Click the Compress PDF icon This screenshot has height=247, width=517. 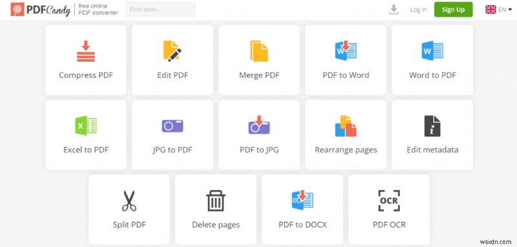coord(86,51)
